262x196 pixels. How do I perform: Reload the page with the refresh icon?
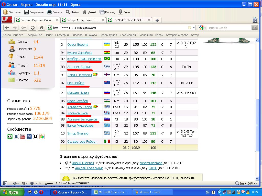pos(32,28)
